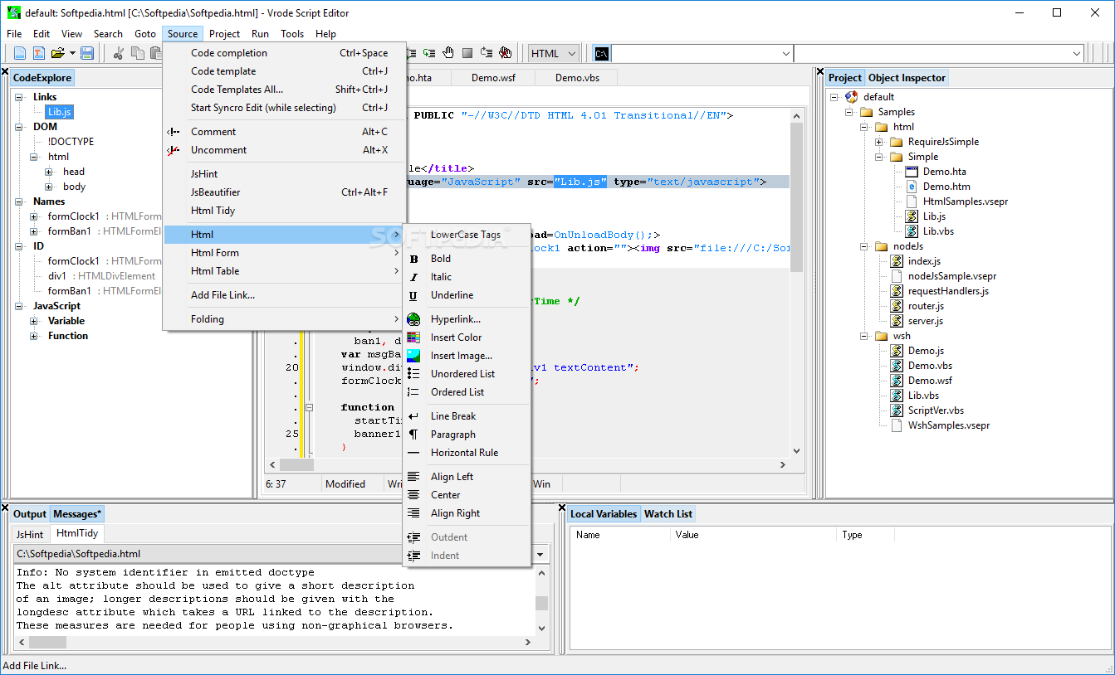This screenshot has height=675, width=1115.
Task: Open the Html Table submenu
Action: pyautogui.click(x=285, y=271)
